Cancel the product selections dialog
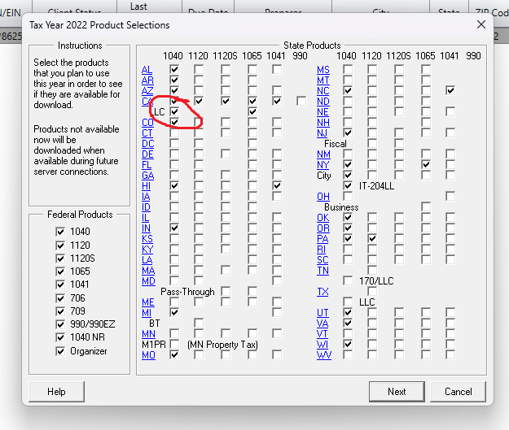The image size is (509, 430). [x=458, y=391]
